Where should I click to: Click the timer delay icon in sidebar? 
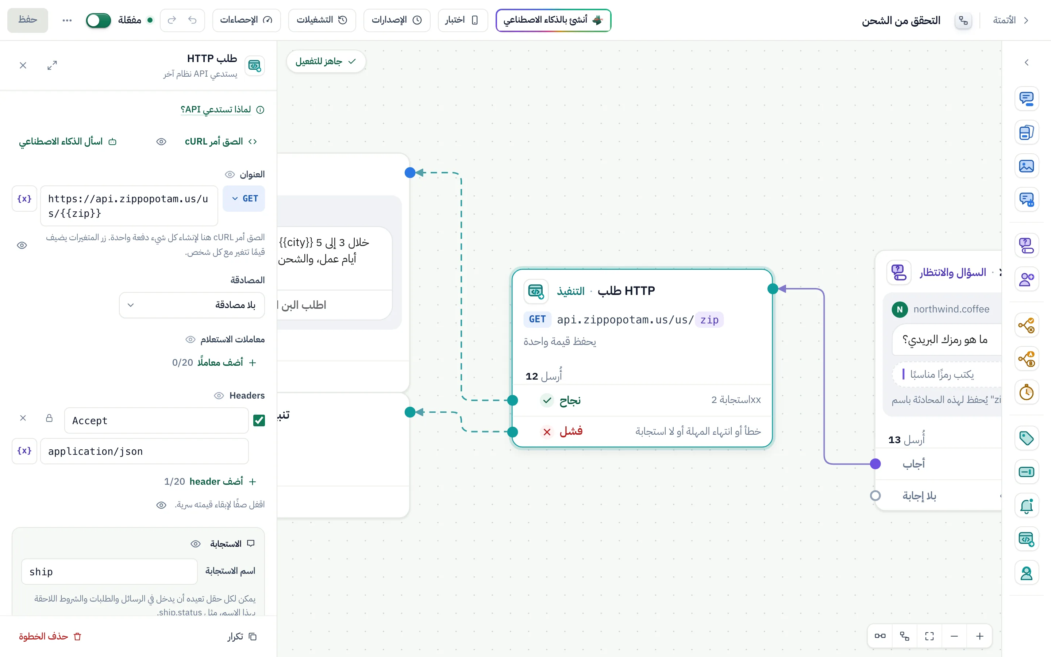click(x=1026, y=392)
